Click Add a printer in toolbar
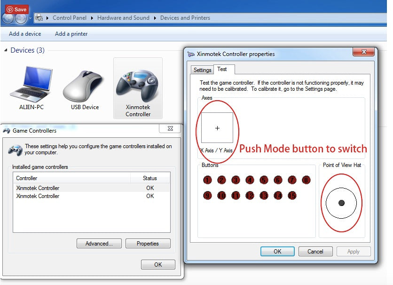Image resolution: width=393 pixels, height=285 pixels. point(71,34)
